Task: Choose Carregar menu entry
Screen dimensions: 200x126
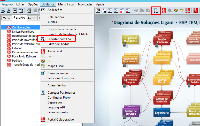Action: click(x=67, y=73)
